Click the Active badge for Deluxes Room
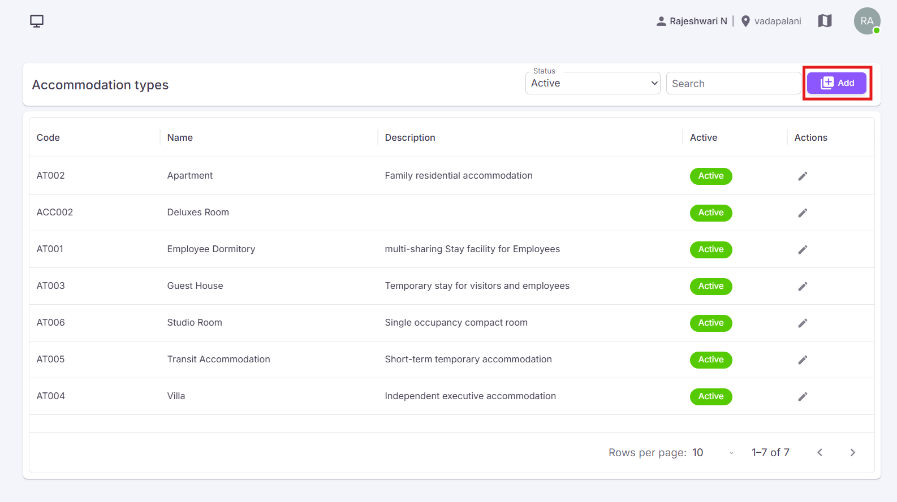 tap(711, 213)
